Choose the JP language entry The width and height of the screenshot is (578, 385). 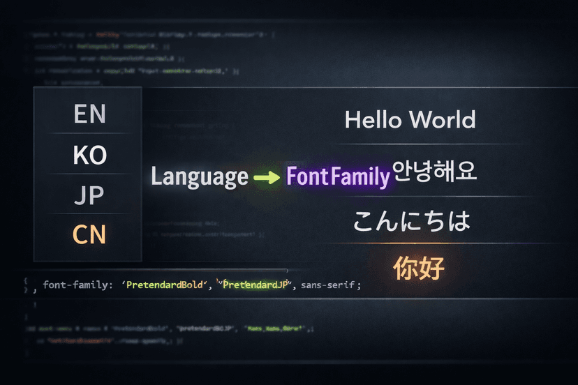coord(89,195)
